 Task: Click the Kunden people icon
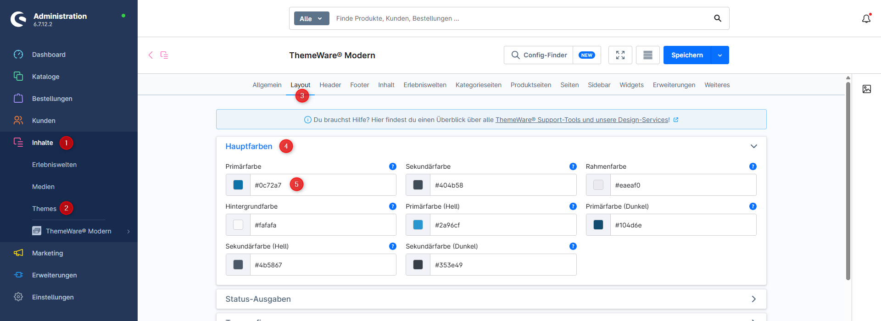tap(18, 121)
